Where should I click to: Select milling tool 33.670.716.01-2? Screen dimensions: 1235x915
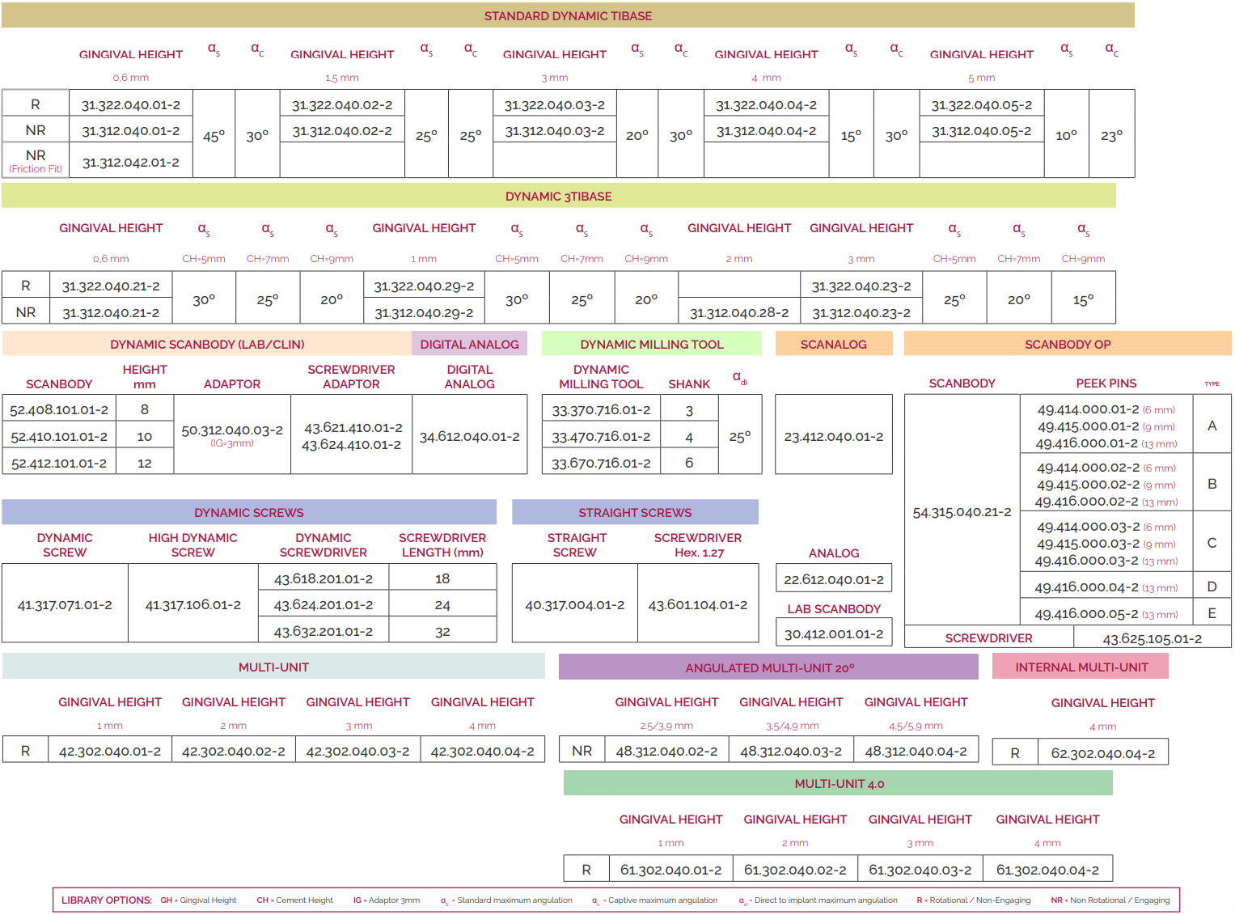point(601,464)
